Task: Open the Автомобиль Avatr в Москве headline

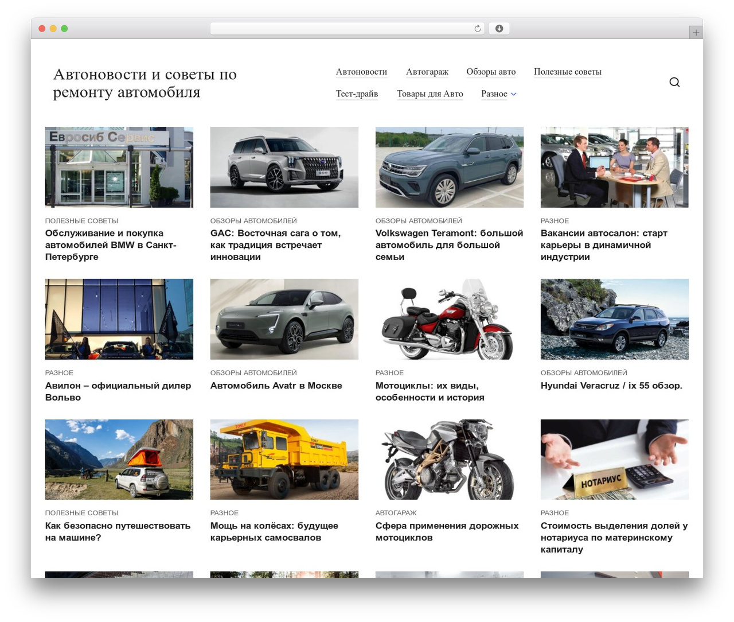Action: (276, 386)
